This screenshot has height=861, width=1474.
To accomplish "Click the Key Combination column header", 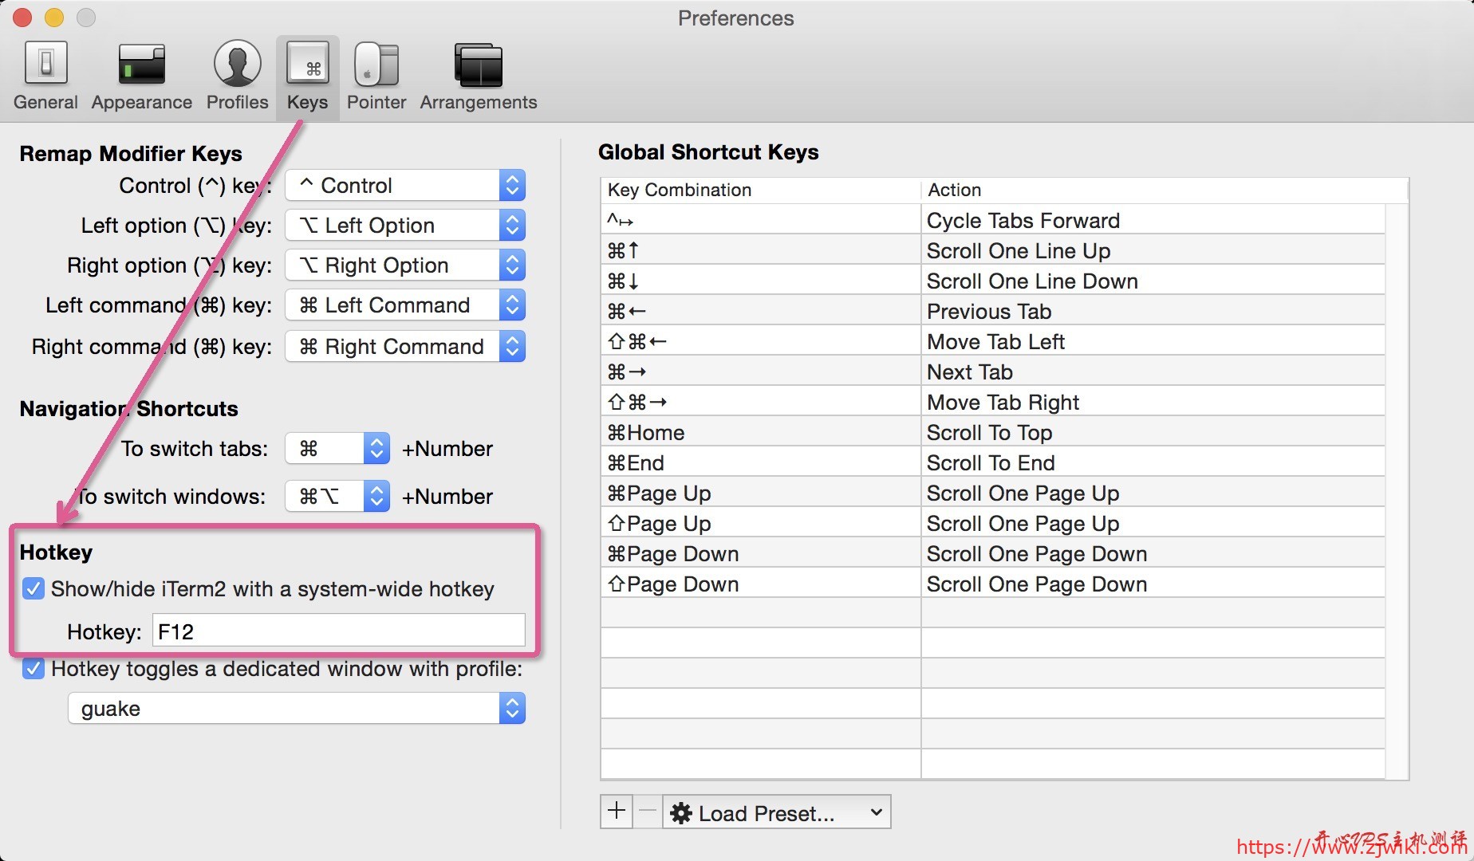I will [x=760, y=190].
